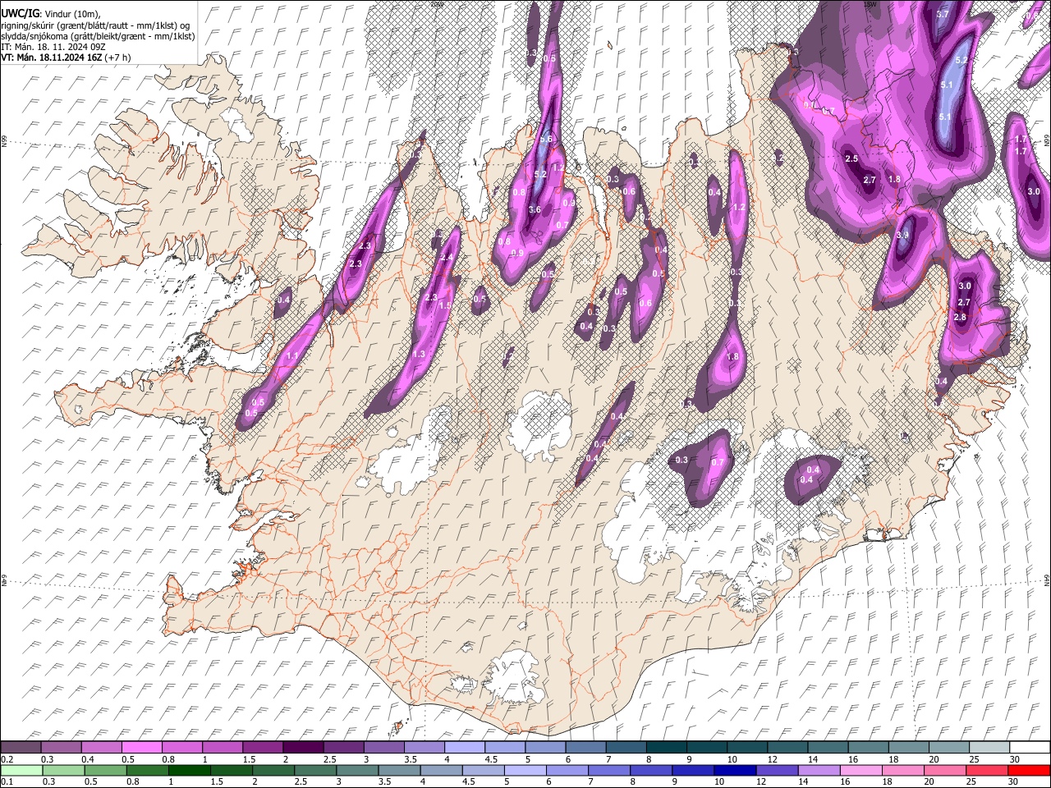
Task: Click the grey-blue 3.5–4 rain legend swatch
Action: [x=399, y=771]
